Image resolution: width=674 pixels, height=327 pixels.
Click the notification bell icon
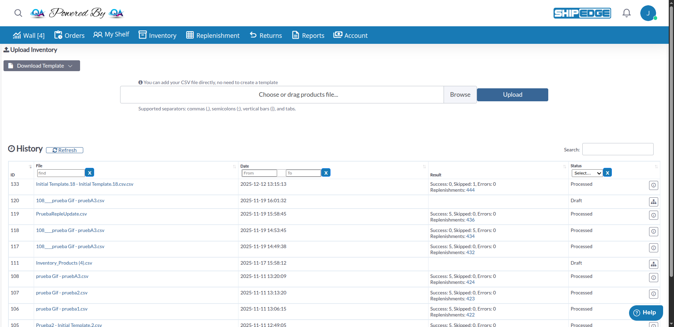click(x=627, y=13)
